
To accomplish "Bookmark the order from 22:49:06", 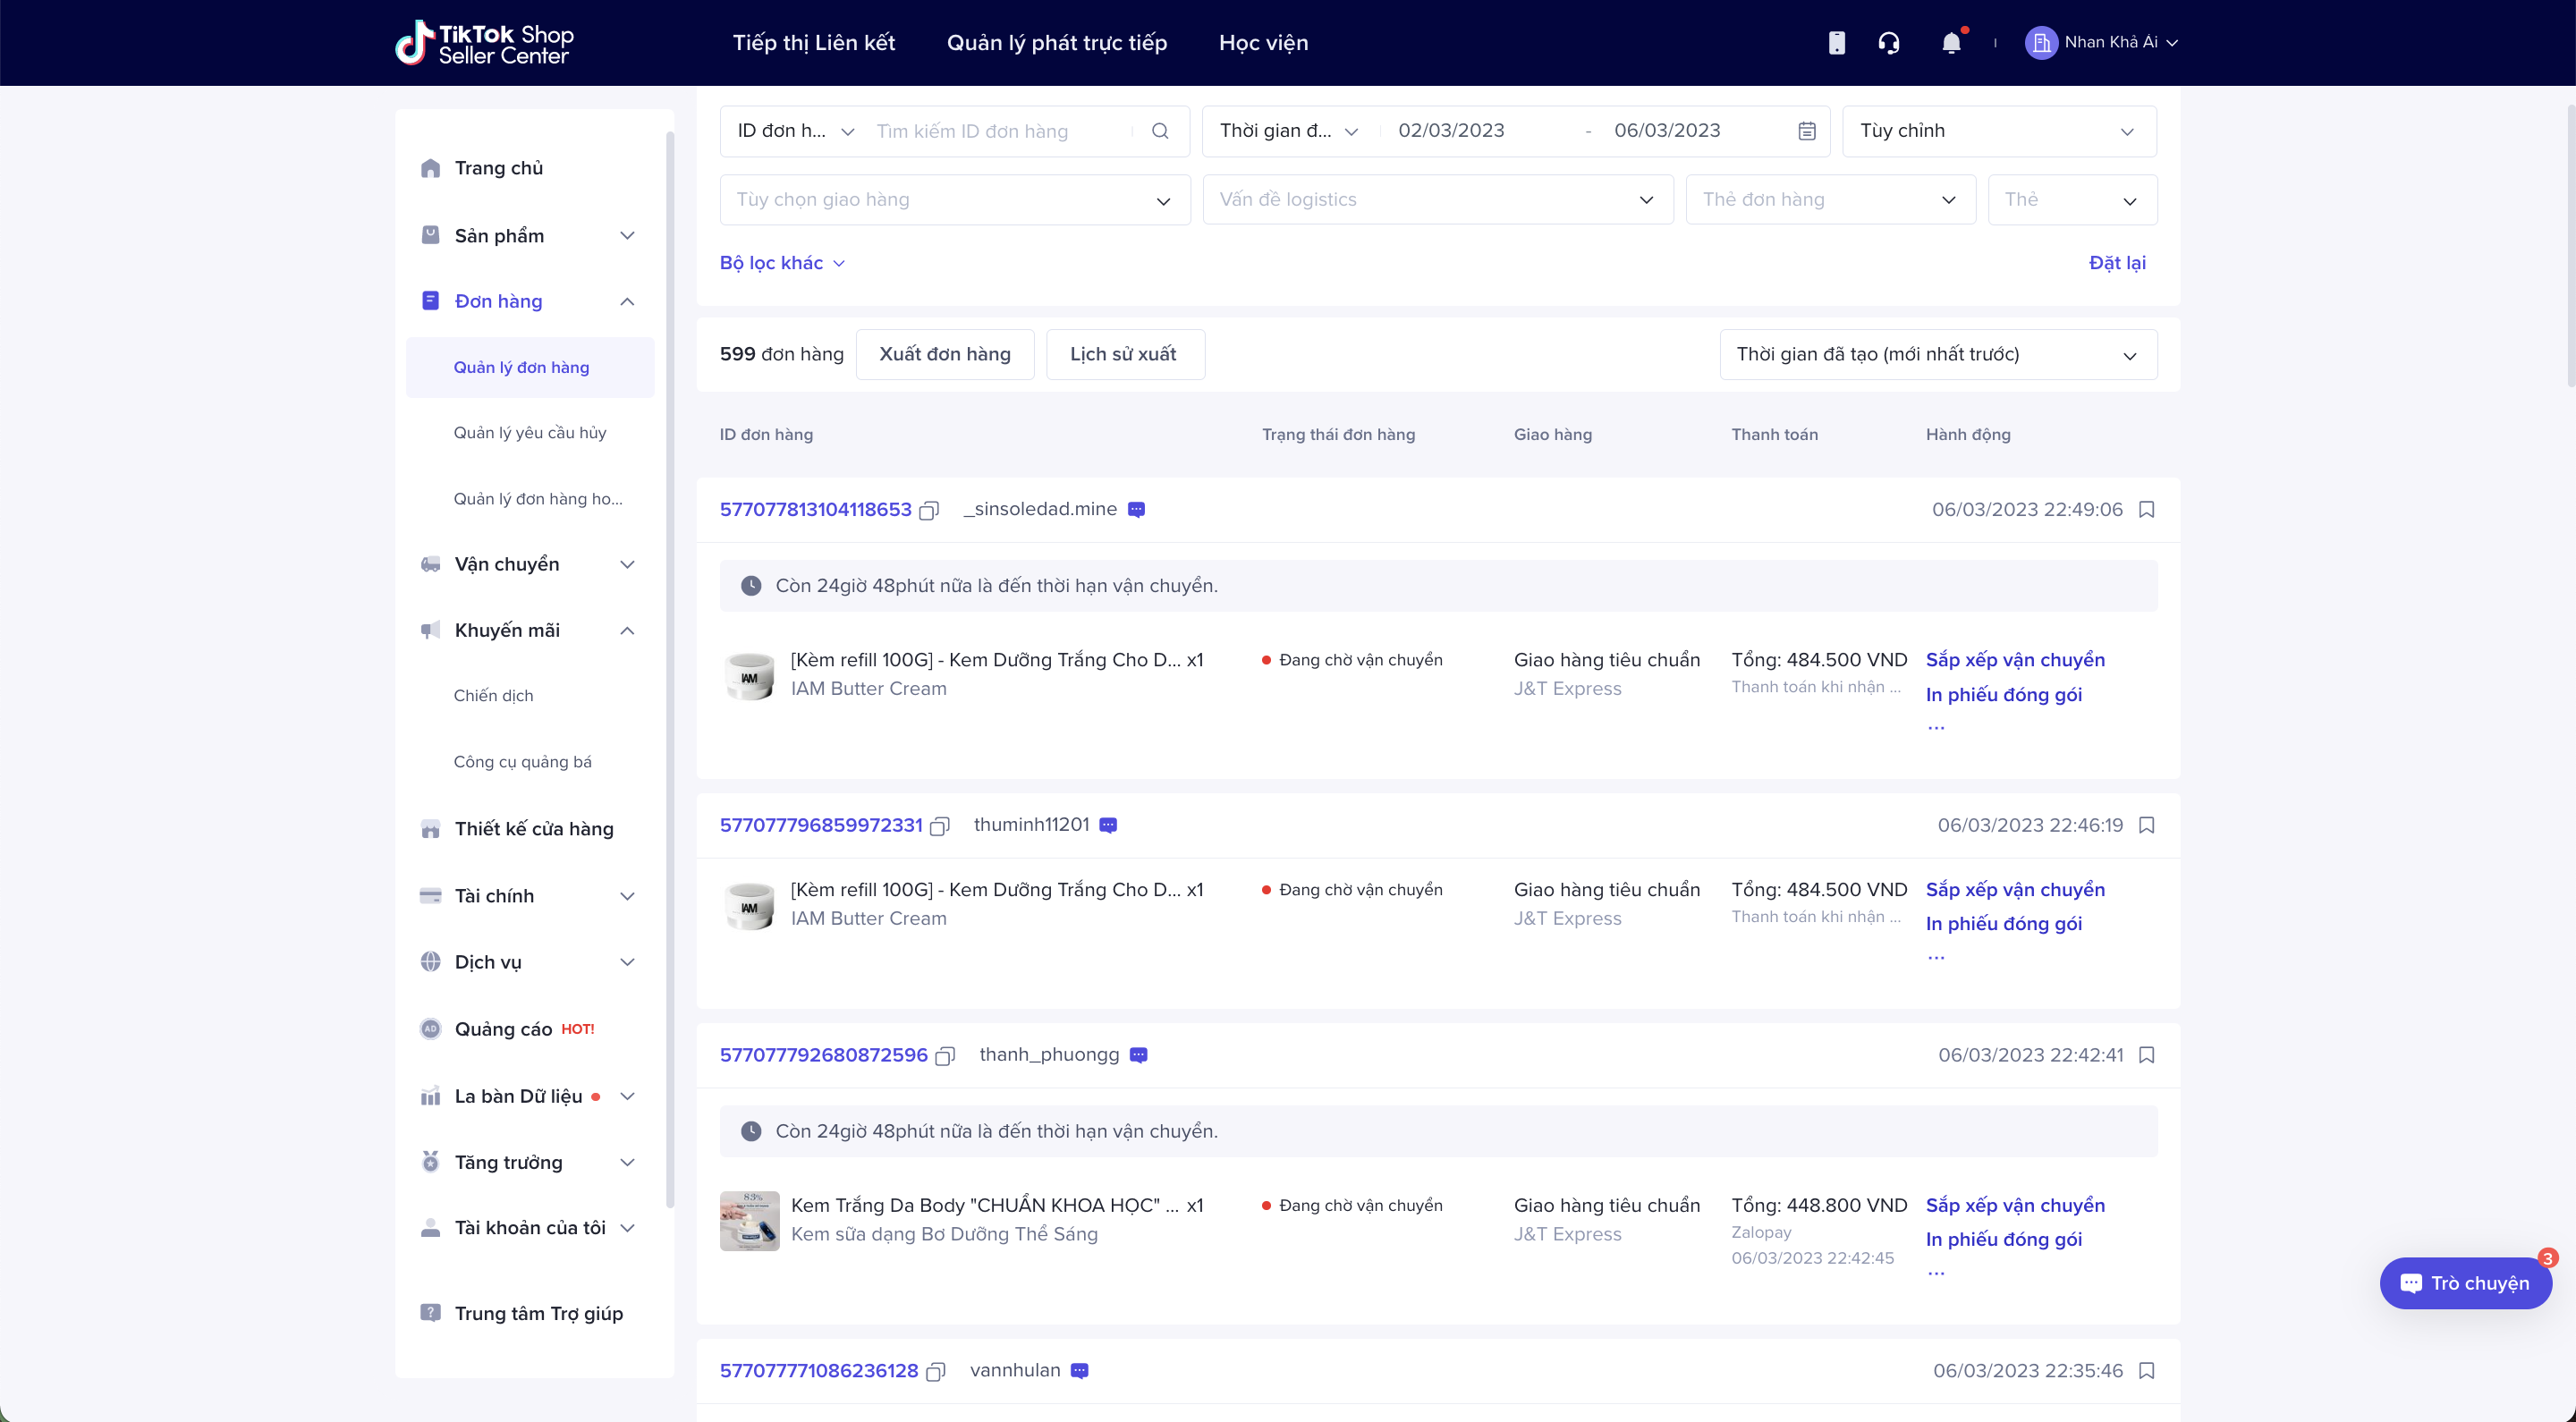I will point(2146,510).
